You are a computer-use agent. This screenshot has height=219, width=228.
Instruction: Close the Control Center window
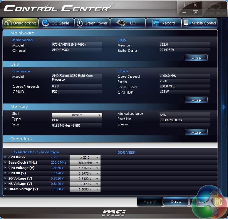tap(195, 5)
